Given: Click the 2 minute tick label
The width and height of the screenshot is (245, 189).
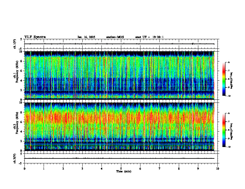Looking at the screenshot, I should 63,169.
